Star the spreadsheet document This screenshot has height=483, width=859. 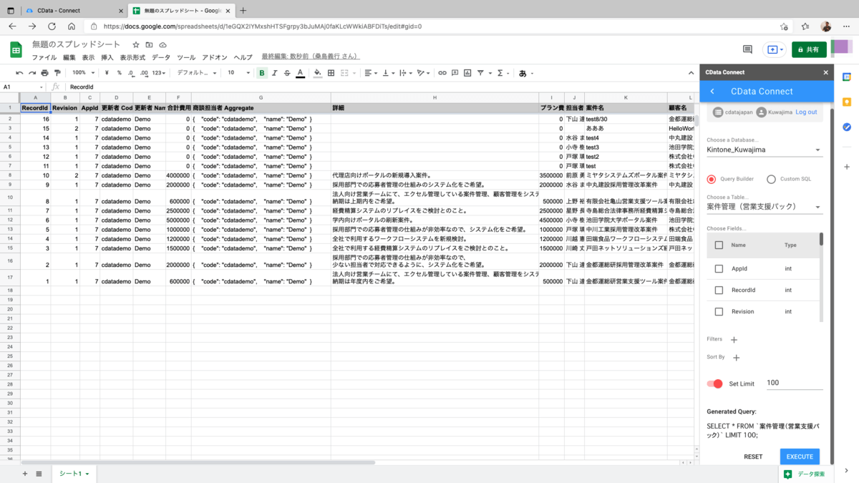136,45
